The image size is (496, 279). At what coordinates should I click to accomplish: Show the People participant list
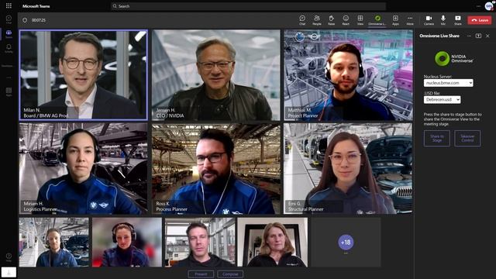[317, 20]
